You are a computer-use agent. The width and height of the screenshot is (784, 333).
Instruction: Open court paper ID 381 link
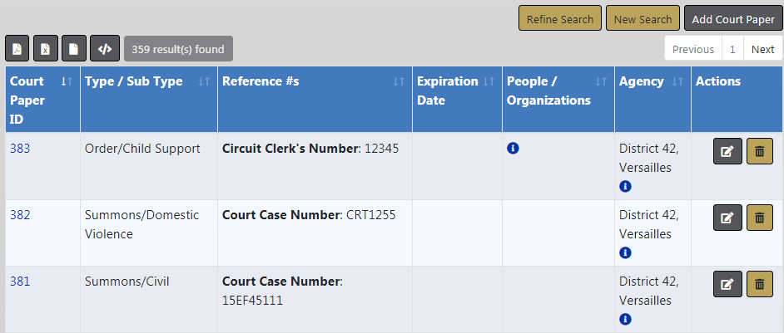pos(19,282)
